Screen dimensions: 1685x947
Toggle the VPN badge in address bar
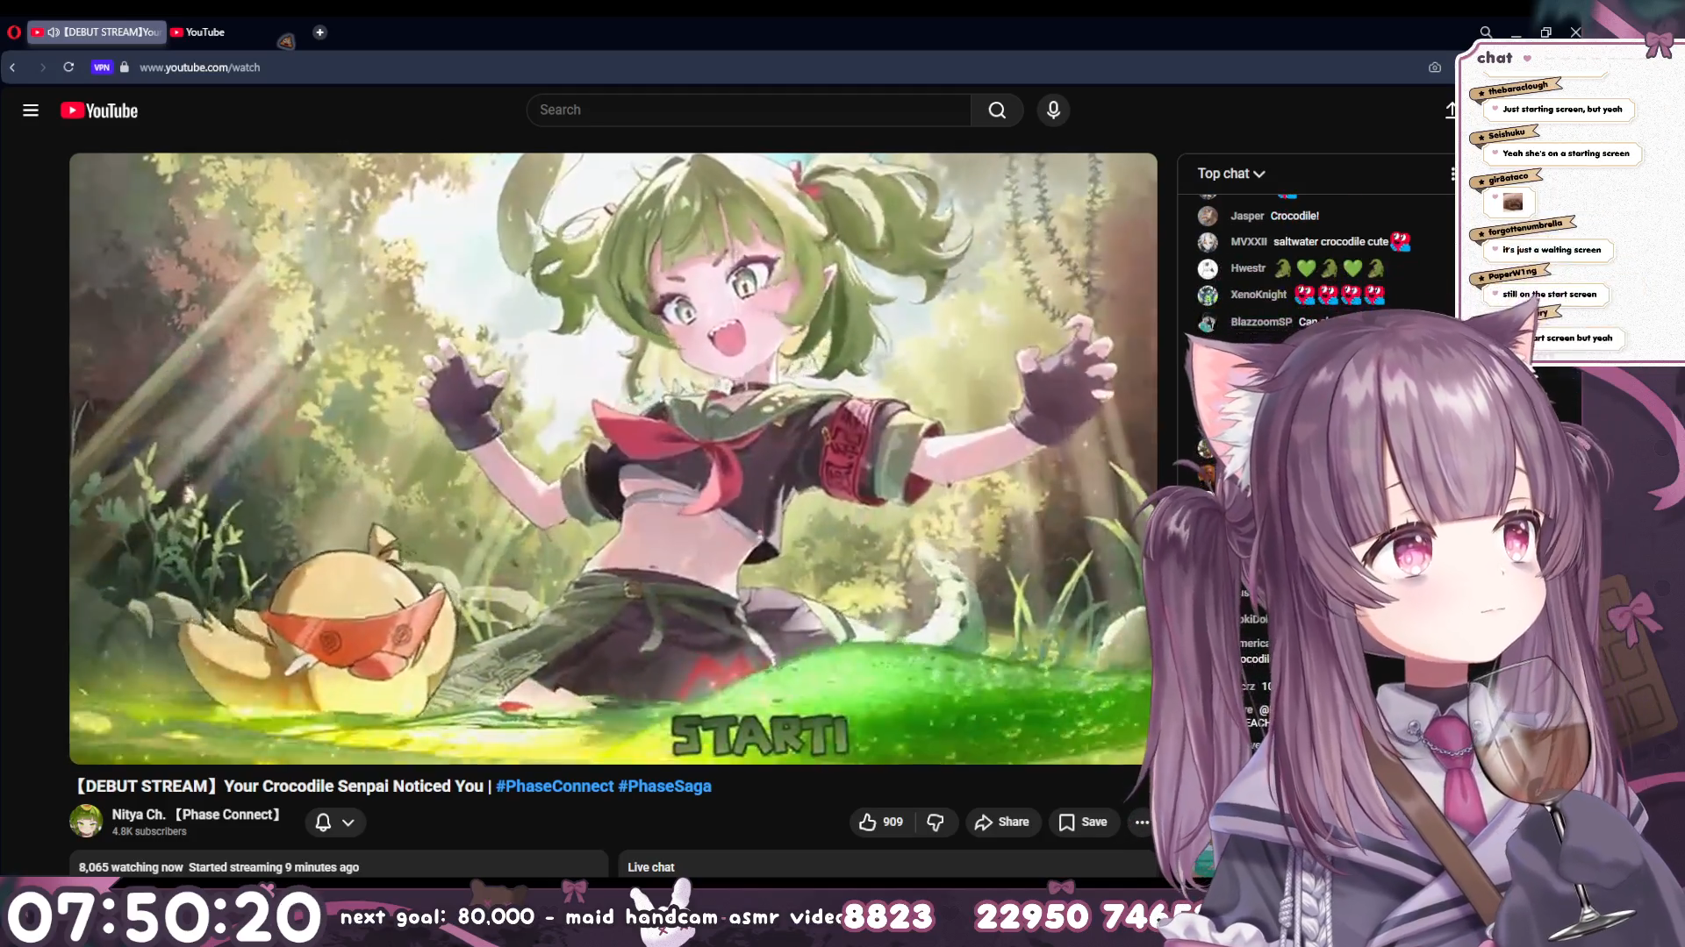[x=102, y=68]
